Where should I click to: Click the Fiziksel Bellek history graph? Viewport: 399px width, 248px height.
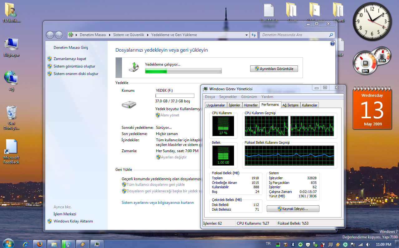(x=290, y=156)
